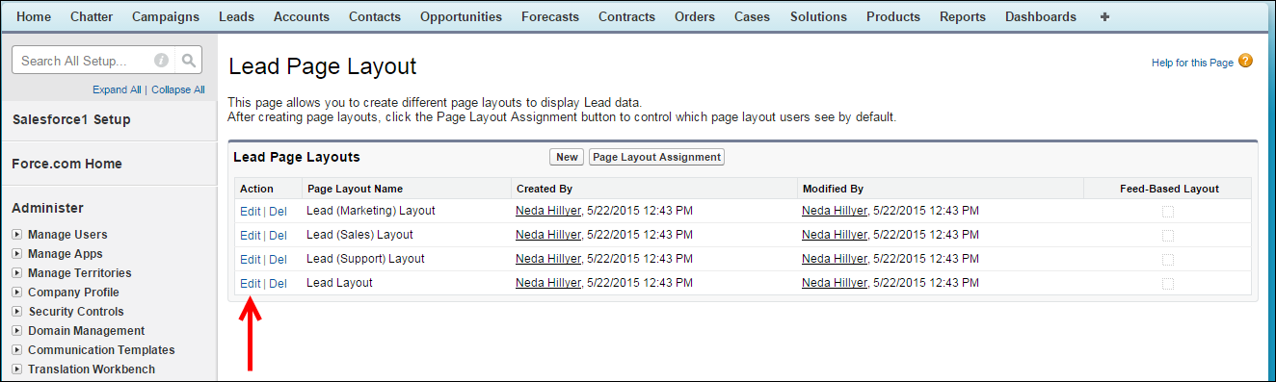The width and height of the screenshot is (1276, 382).
Task: Toggle Feed-Based checkbox for Lead Layout row
Action: [x=1167, y=284]
